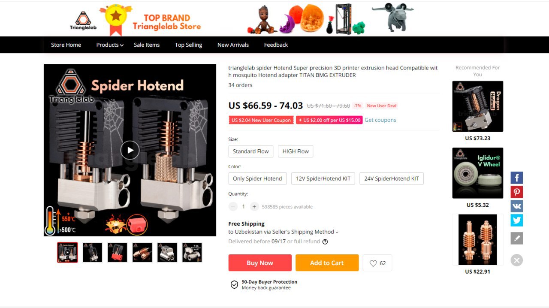The width and height of the screenshot is (549, 308).
Task: Click the gray pencil edit icon
Action: (516, 238)
